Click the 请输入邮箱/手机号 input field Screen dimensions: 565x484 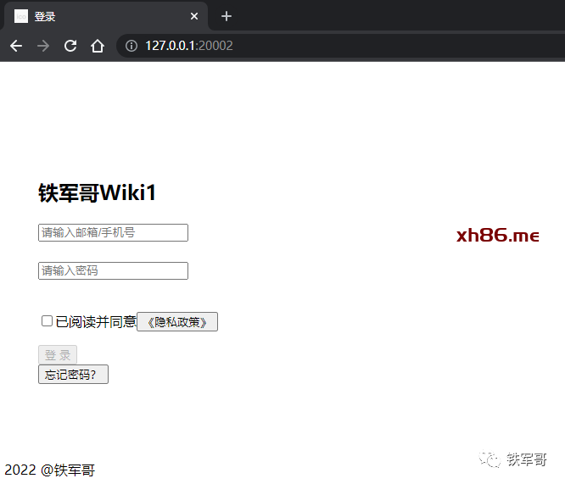(113, 232)
